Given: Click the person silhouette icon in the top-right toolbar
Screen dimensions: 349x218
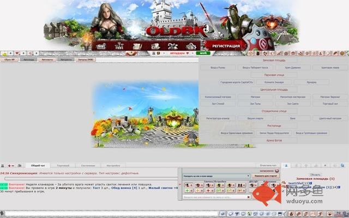Looking at the screenshot, I should [321, 53].
